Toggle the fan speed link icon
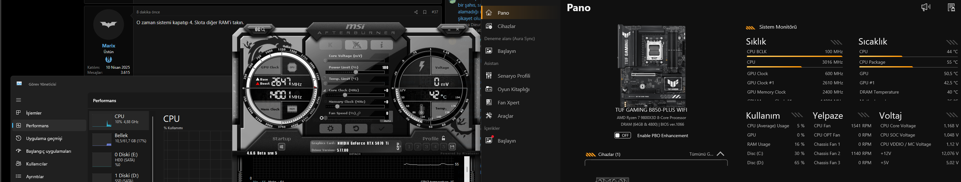 [359, 113]
